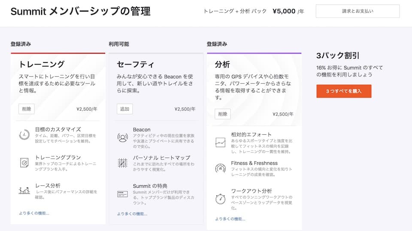Click the レース分析 chart icon
Image resolution: width=412 pixels, height=231 pixels.
[24, 190]
